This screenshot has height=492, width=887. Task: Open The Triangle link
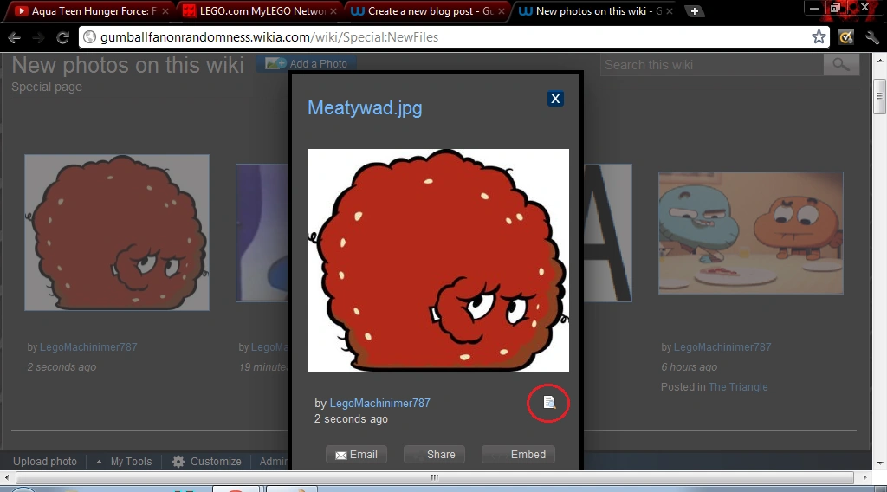(x=738, y=387)
